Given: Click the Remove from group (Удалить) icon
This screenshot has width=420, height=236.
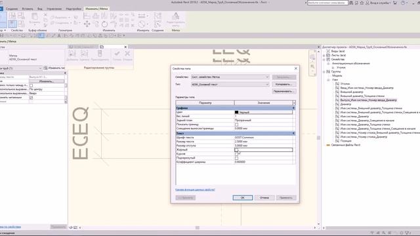Looking at the screenshot, I should click(85, 54).
